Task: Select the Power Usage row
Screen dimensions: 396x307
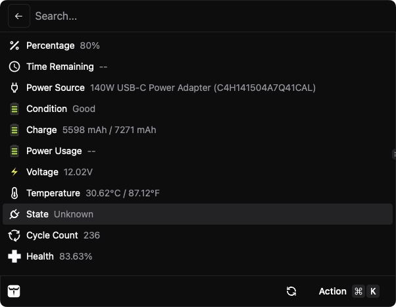Action: [197, 151]
